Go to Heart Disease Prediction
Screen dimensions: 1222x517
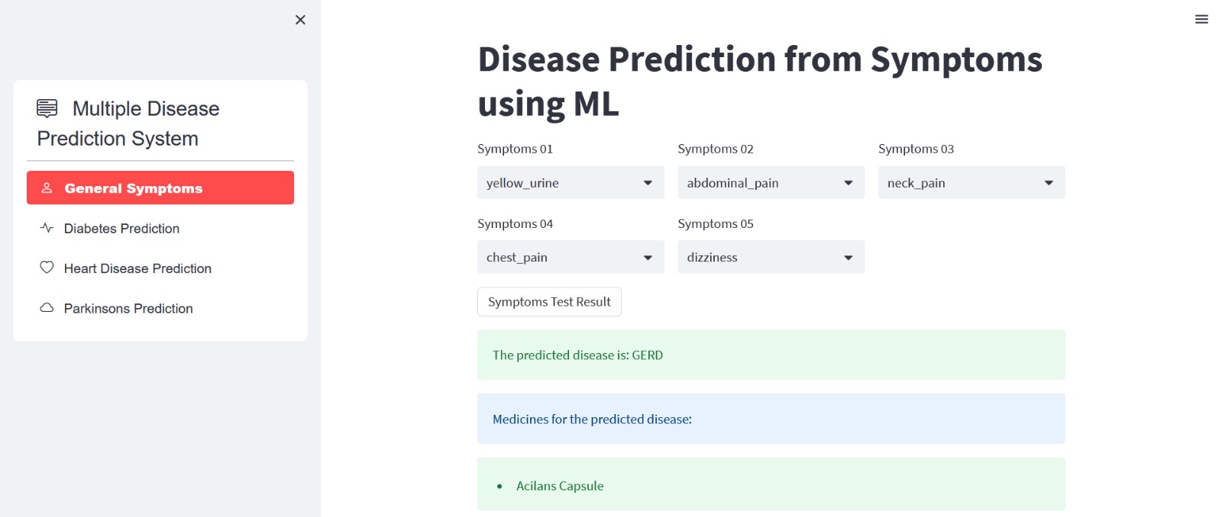137,268
